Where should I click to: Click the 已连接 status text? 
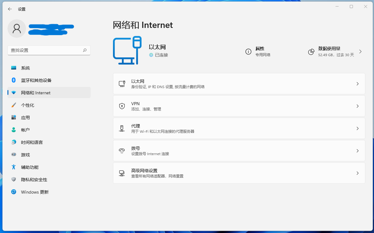[161, 55]
